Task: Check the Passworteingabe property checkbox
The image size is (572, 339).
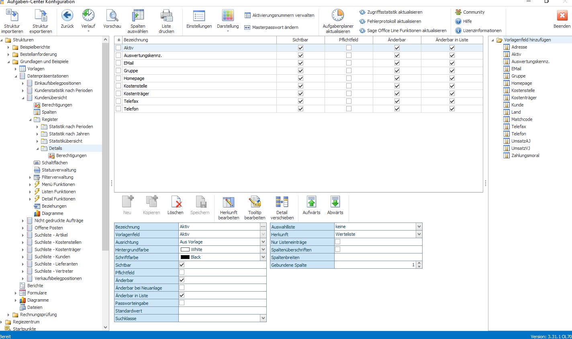Action: 182,303
